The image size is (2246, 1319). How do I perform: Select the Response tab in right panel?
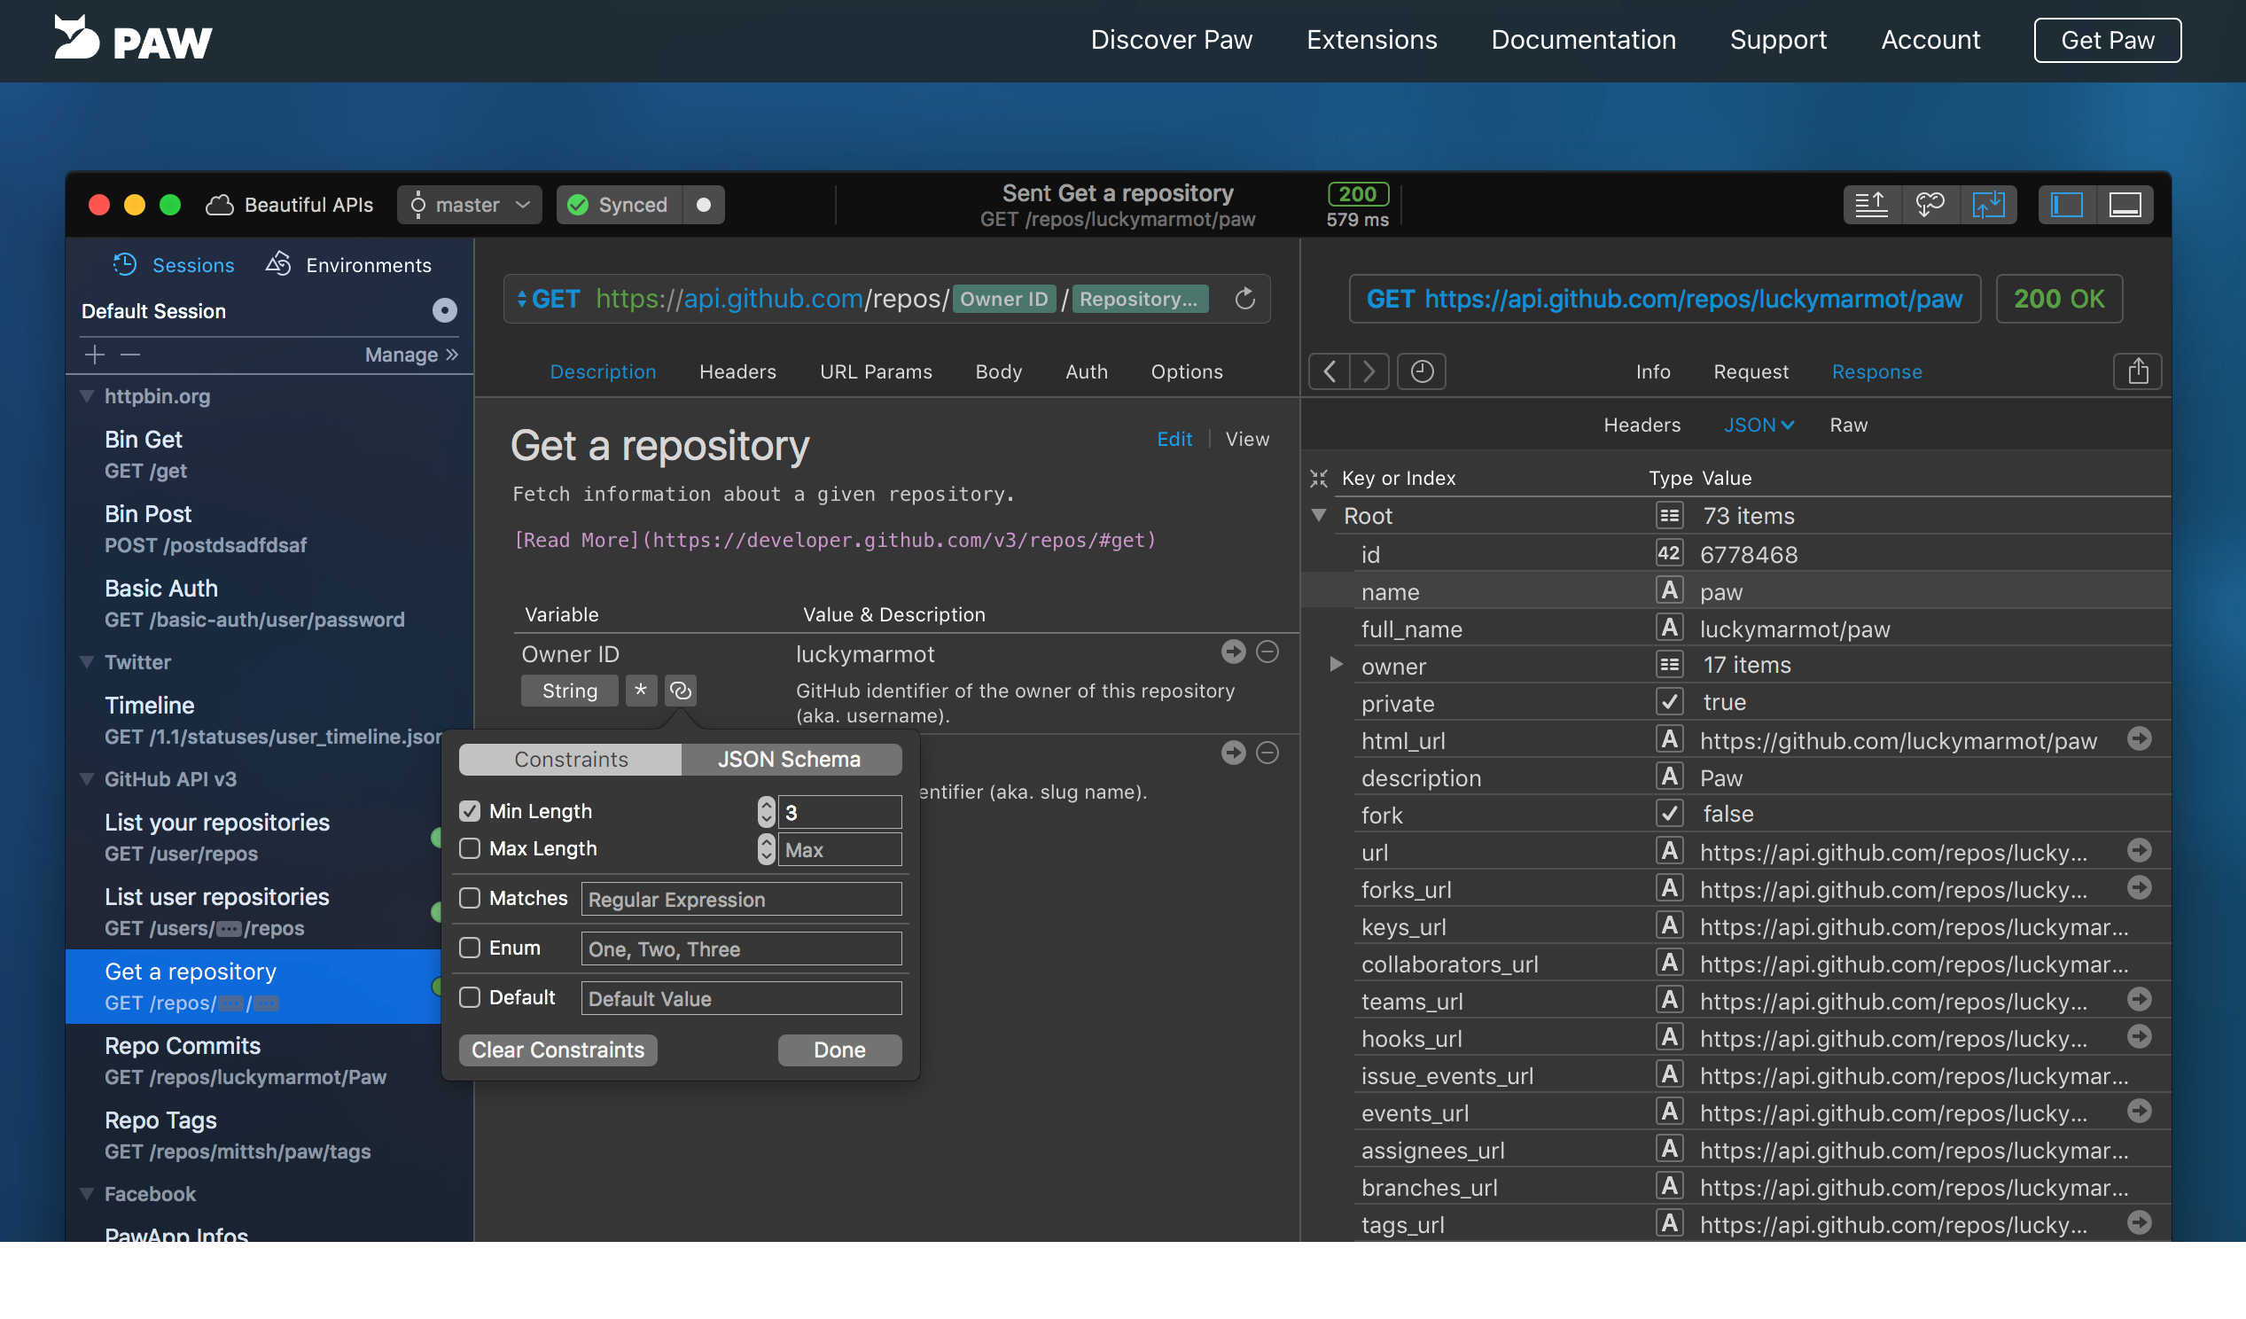[x=1877, y=371]
